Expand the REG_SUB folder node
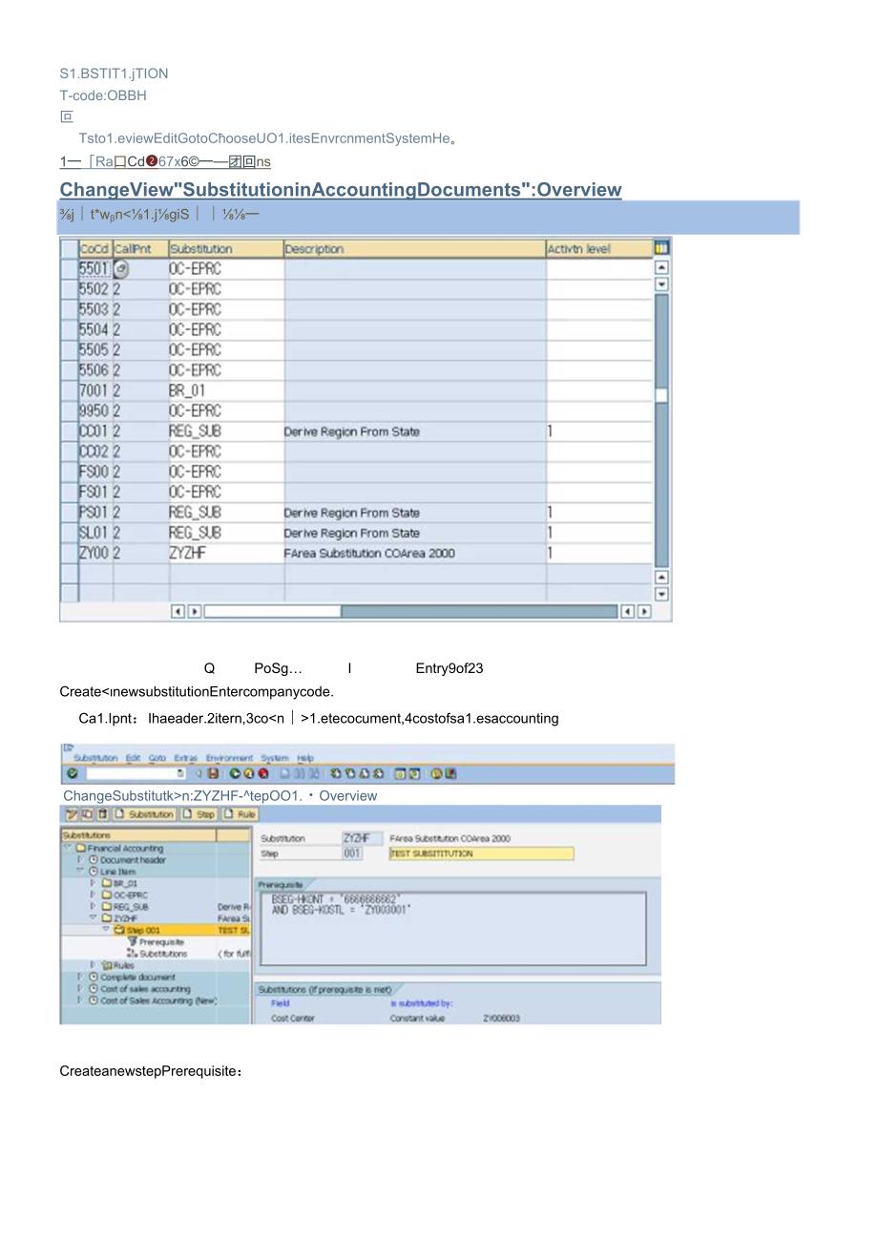This screenshot has height=1242, width=878. tap(92, 906)
